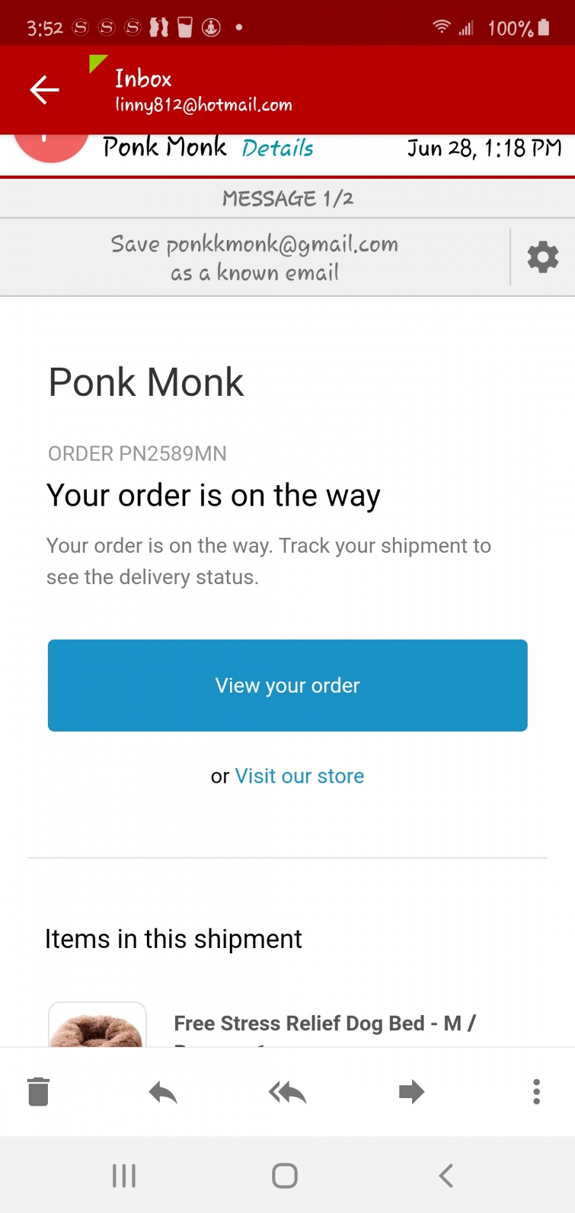Reply to the Ponk Monk email

pos(163,1092)
